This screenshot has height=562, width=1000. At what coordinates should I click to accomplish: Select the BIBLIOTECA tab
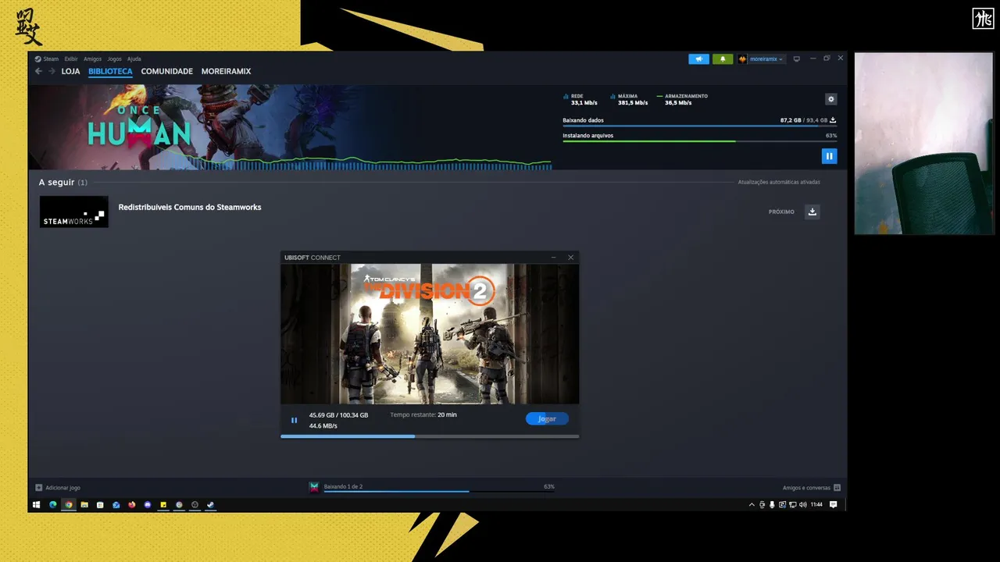[110, 71]
